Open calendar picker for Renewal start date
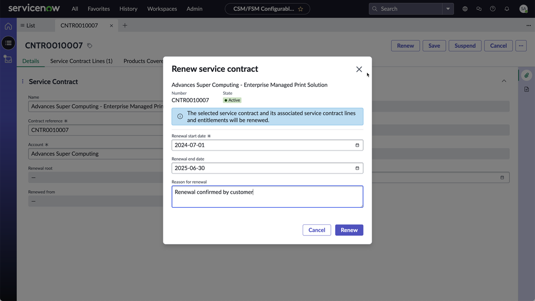 pyautogui.click(x=357, y=145)
